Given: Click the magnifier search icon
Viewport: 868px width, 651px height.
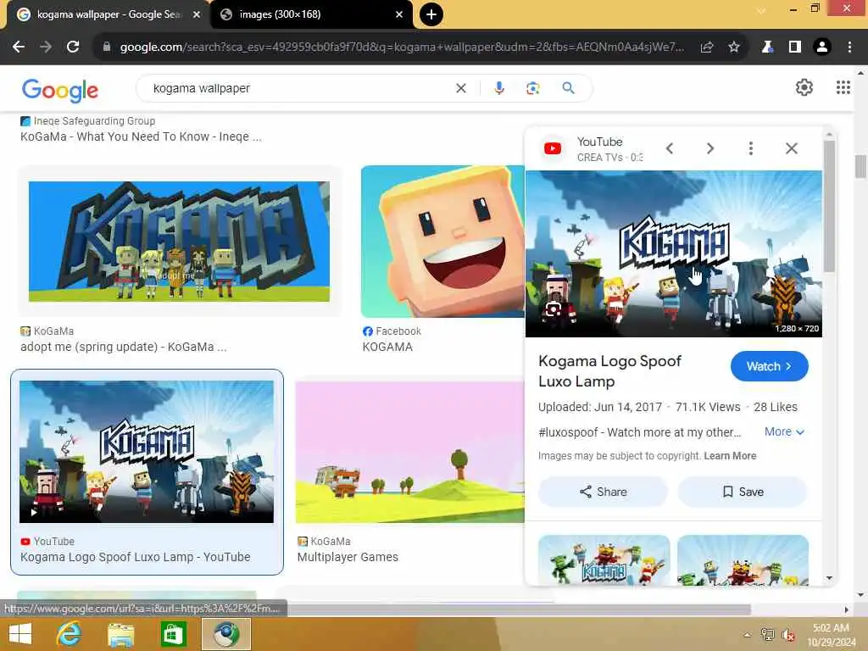Looking at the screenshot, I should pyautogui.click(x=569, y=88).
